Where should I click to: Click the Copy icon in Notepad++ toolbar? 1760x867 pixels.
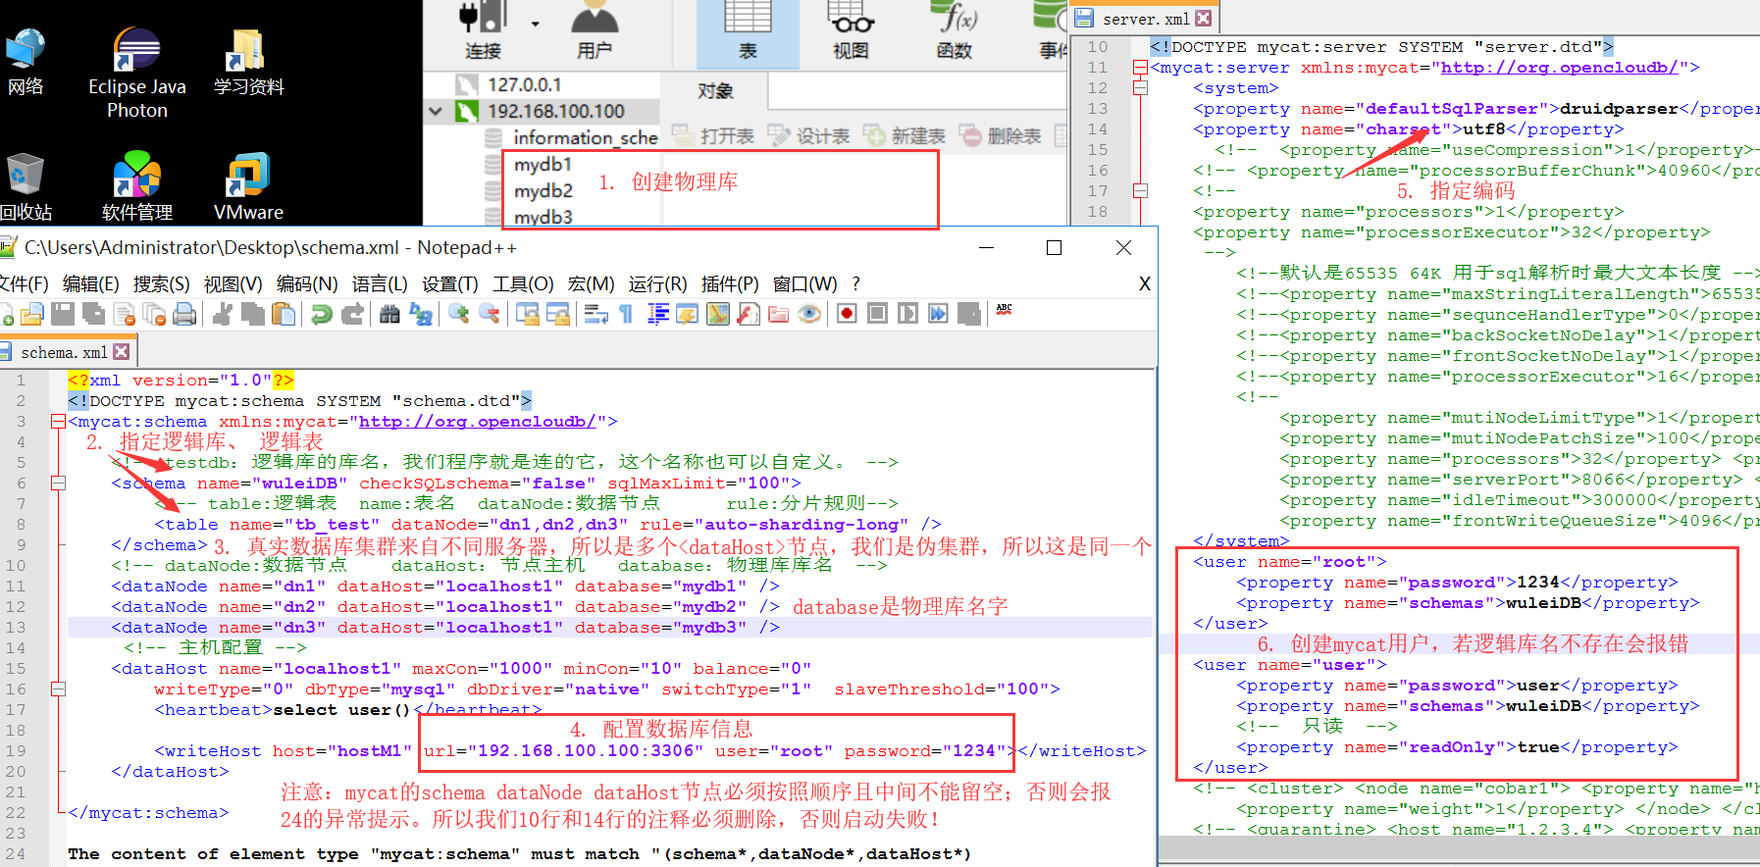pos(253,314)
